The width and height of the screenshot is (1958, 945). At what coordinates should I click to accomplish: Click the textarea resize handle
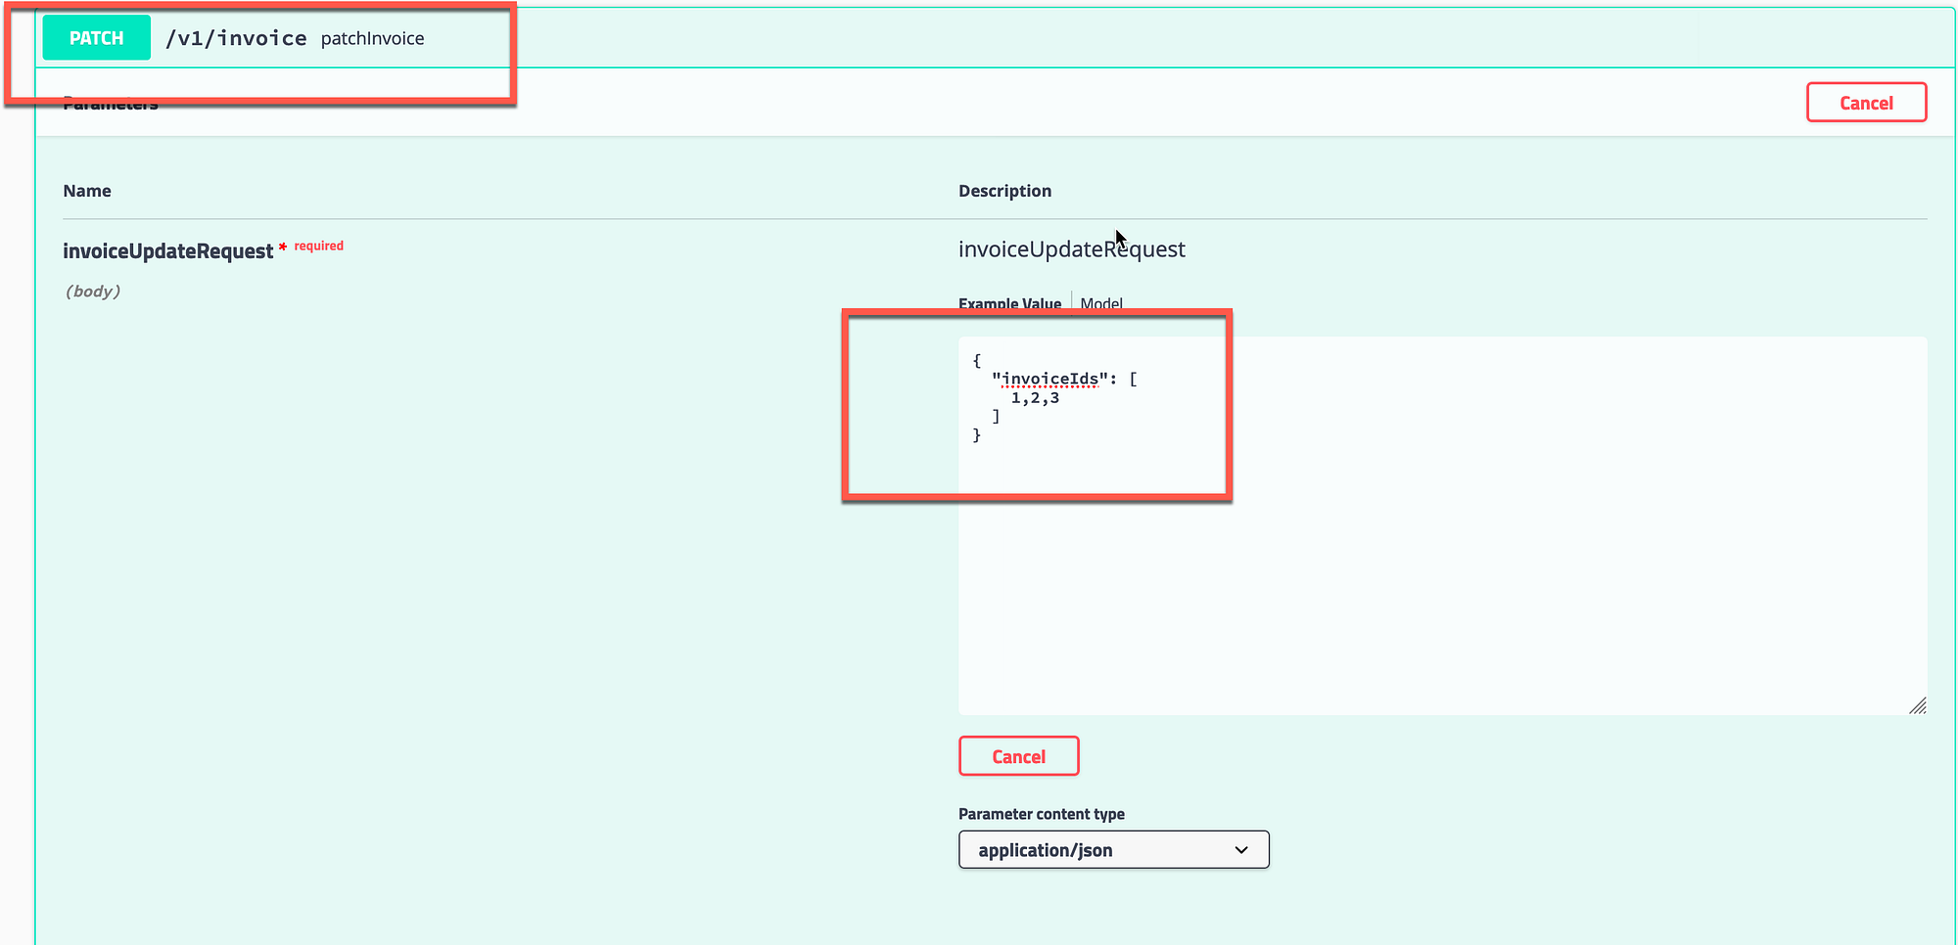click(1918, 706)
